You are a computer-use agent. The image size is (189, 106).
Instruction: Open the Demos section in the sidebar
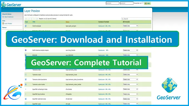[x=4, y=27]
